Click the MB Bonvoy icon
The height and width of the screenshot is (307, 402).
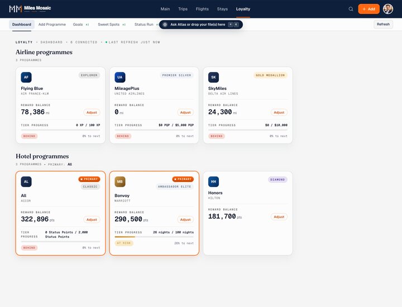coord(119,181)
